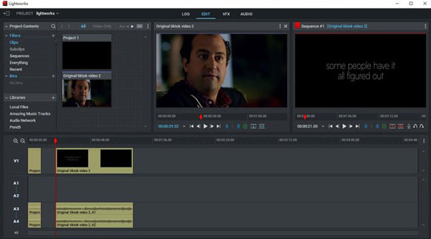Collapse the Filters section
Viewport: 431px width, 239px height.
pos(6,36)
